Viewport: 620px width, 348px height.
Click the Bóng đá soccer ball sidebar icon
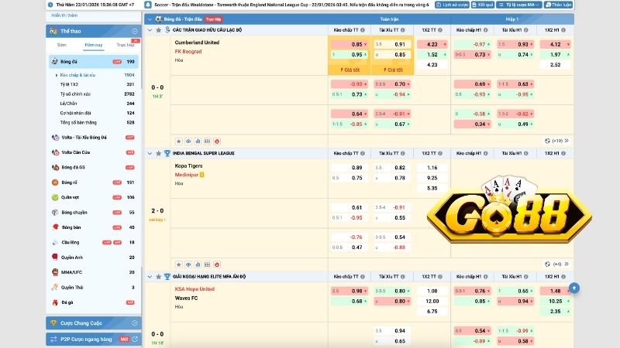coord(54,62)
